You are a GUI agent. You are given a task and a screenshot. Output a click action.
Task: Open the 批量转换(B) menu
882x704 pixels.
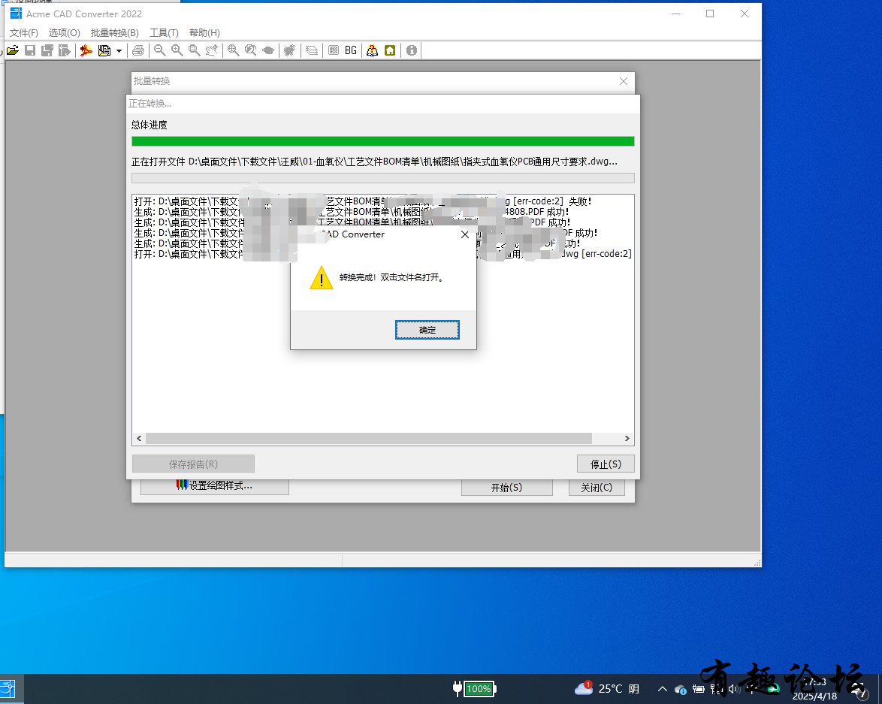point(115,32)
